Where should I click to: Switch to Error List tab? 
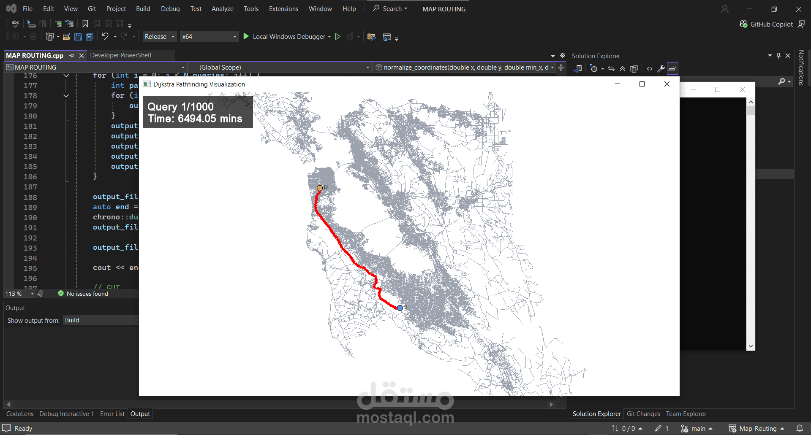[x=112, y=414]
